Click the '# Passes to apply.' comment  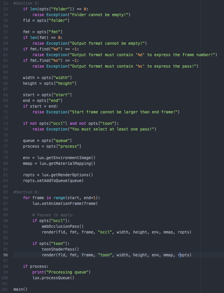[53, 215]
